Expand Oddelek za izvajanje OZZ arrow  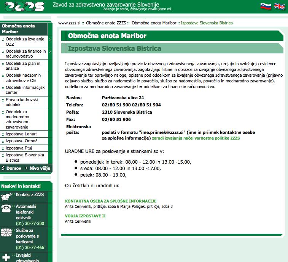click(50, 39)
